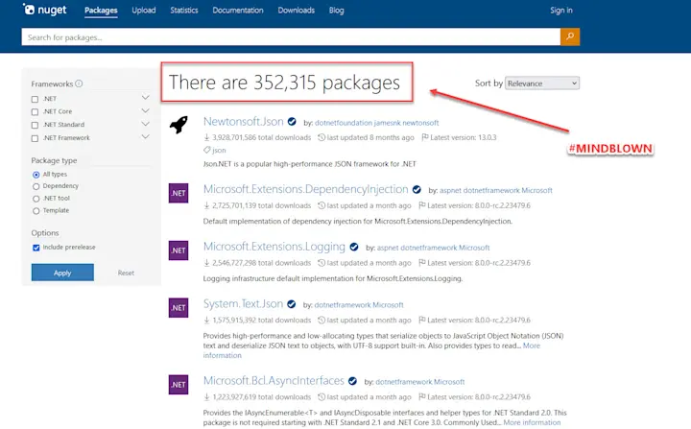Viewport: 691px width, 429px height.
Task: Select the Template package type
Action: tap(36, 211)
